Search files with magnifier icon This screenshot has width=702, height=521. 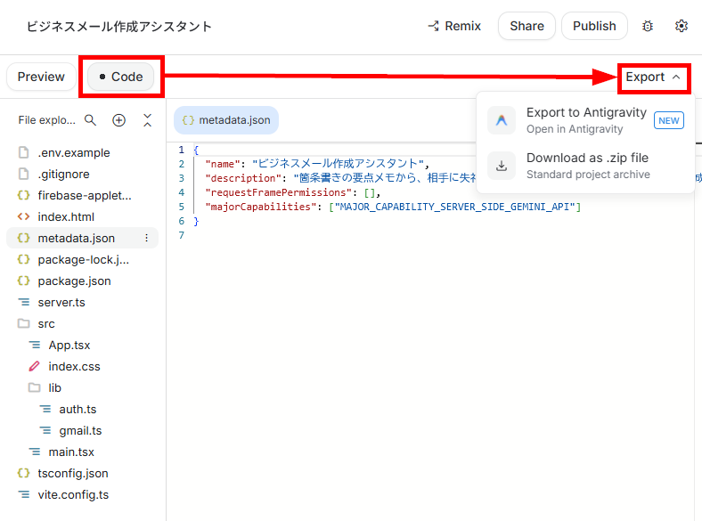91,120
